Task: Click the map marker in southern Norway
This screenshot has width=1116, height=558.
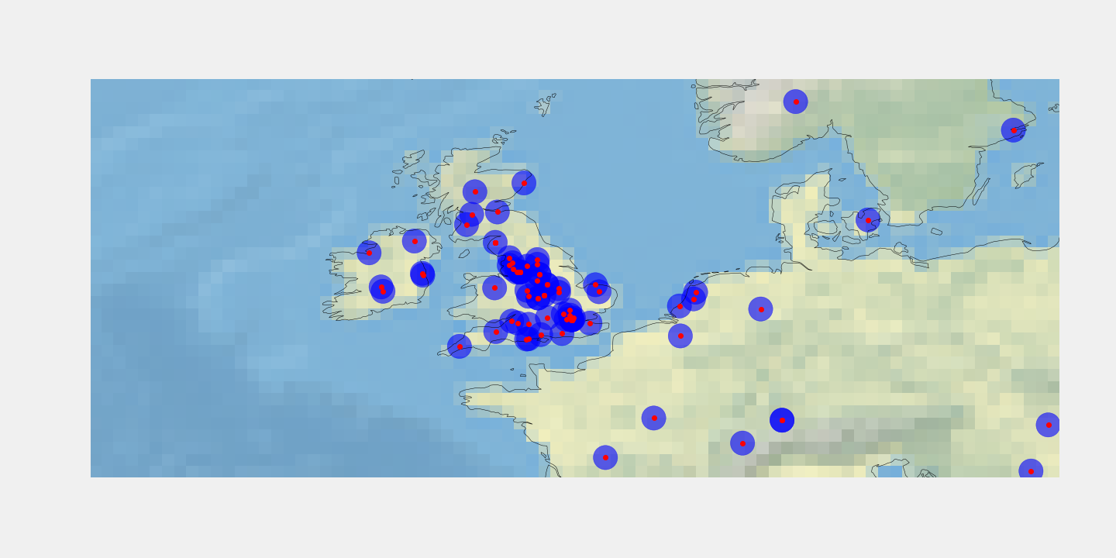Action: (x=796, y=102)
